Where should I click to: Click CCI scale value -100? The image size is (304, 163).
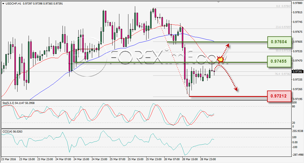tap(294, 147)
